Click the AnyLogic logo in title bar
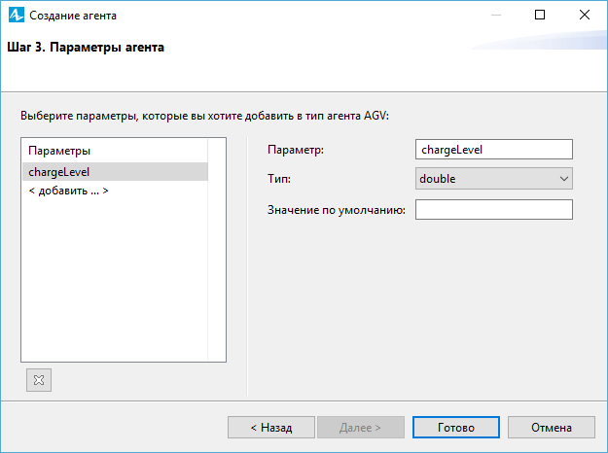 pyautogui.click(x=17, y=16)
